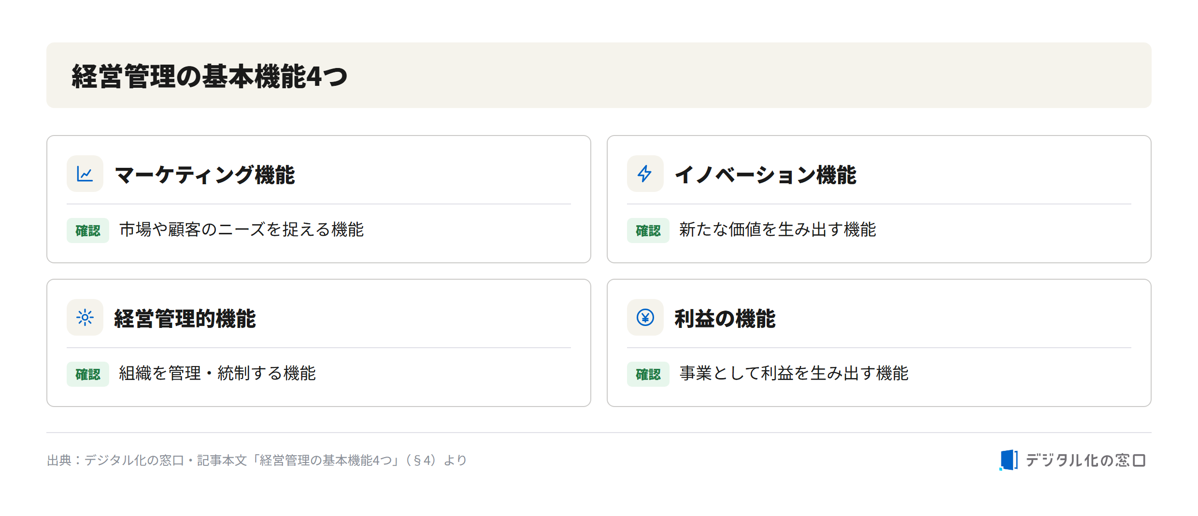The width and height of the screenshot is (1198, 516).
Task: Click the description 市場や顧客のニーズを捉える機能
Action: pos(242,230)
